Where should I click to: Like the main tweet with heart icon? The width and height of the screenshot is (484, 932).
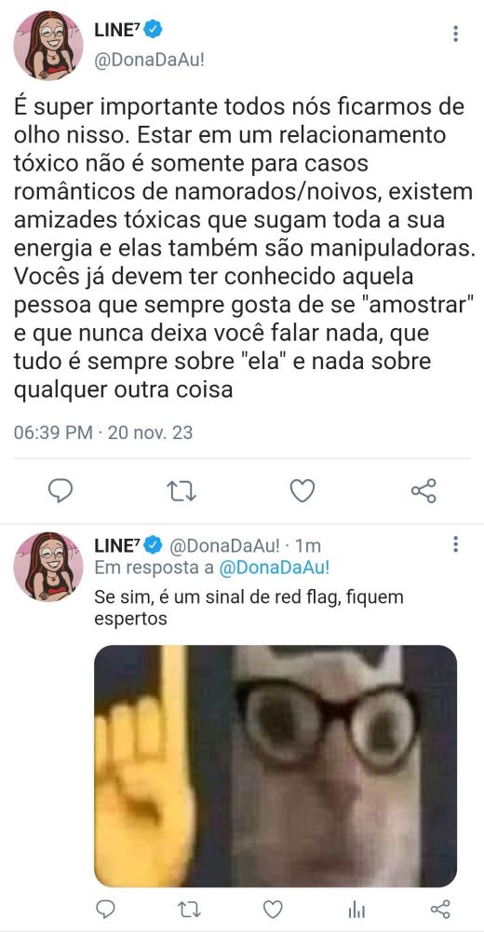(302, 491)
